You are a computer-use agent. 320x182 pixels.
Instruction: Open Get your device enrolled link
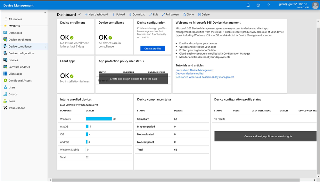[x=190, y=74]
